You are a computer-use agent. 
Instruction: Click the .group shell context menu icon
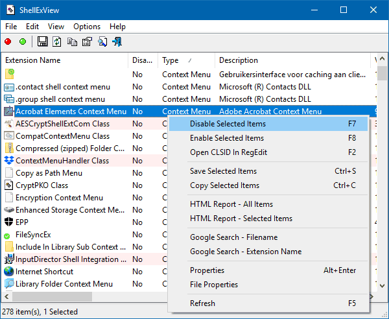pyautogui.click(x=9, y=99)
